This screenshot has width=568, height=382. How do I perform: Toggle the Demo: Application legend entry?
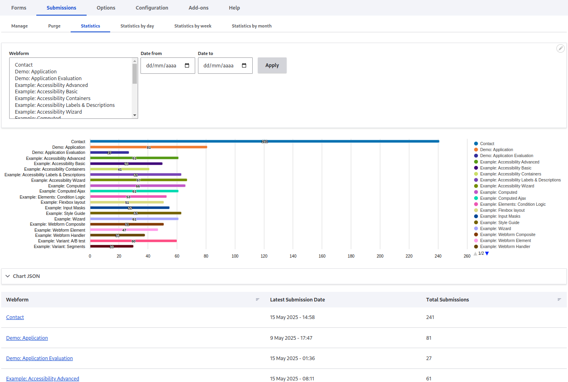[493, 150]
